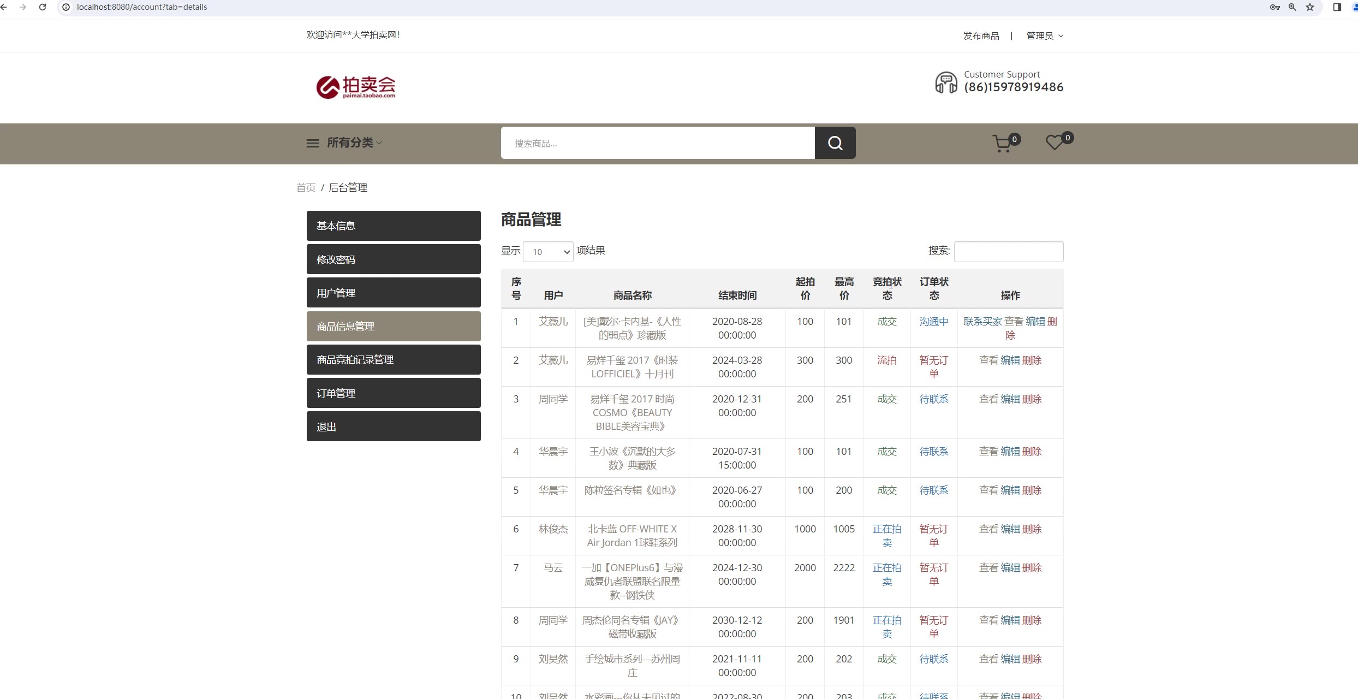Image resolution: width=1358 pixels, height=699 pixels.
Task: Click browser zoom magnifier icon in address bar
Action: tap(1292, 7)
